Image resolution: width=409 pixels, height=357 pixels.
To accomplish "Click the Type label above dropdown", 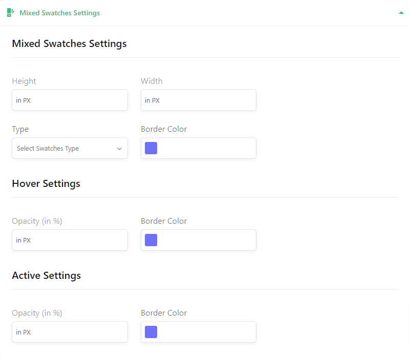I will click(x=20, y=129).
